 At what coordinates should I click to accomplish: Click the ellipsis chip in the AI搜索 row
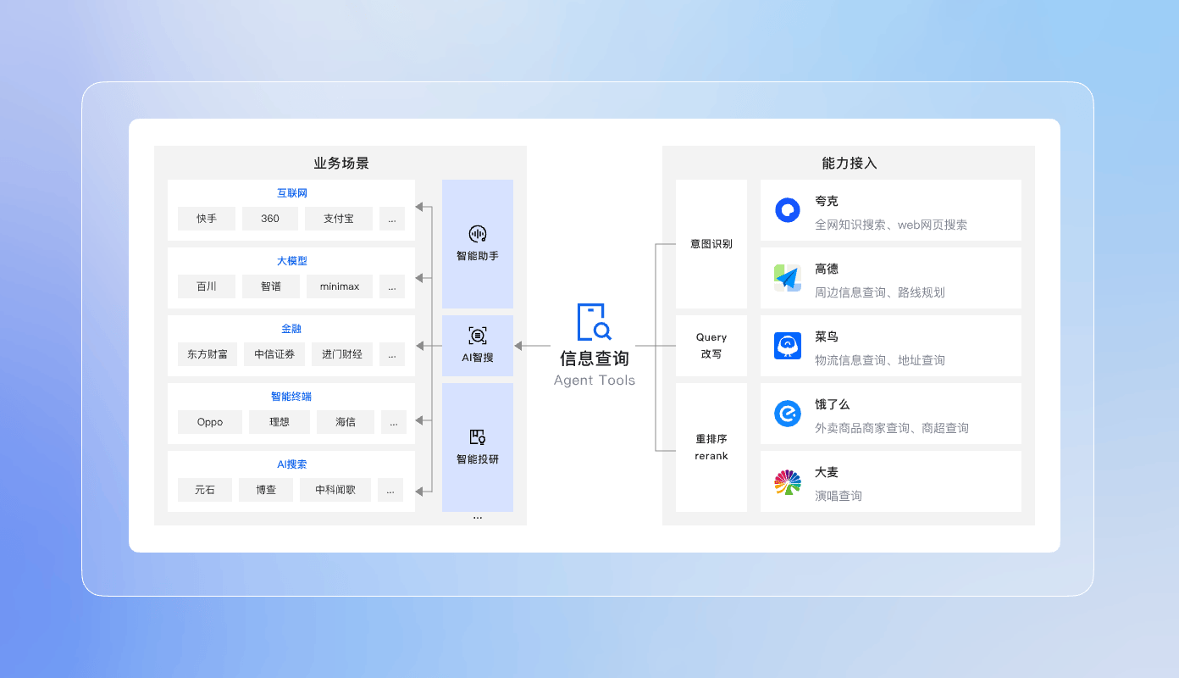pyautogui.click(x=390, y=490)
